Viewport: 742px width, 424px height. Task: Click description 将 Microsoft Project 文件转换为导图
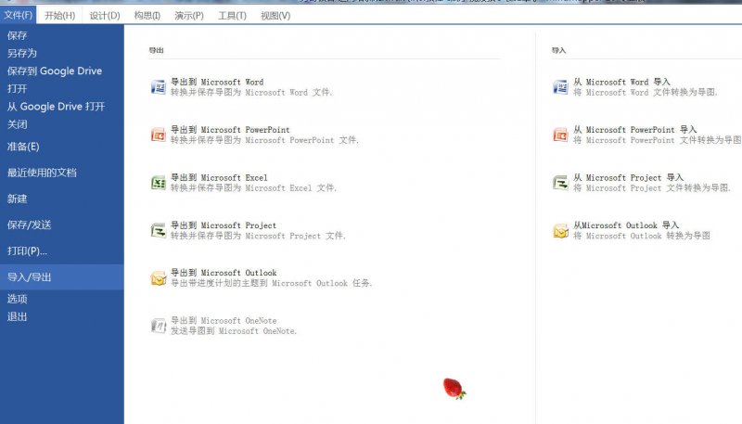tap(652, 188)
